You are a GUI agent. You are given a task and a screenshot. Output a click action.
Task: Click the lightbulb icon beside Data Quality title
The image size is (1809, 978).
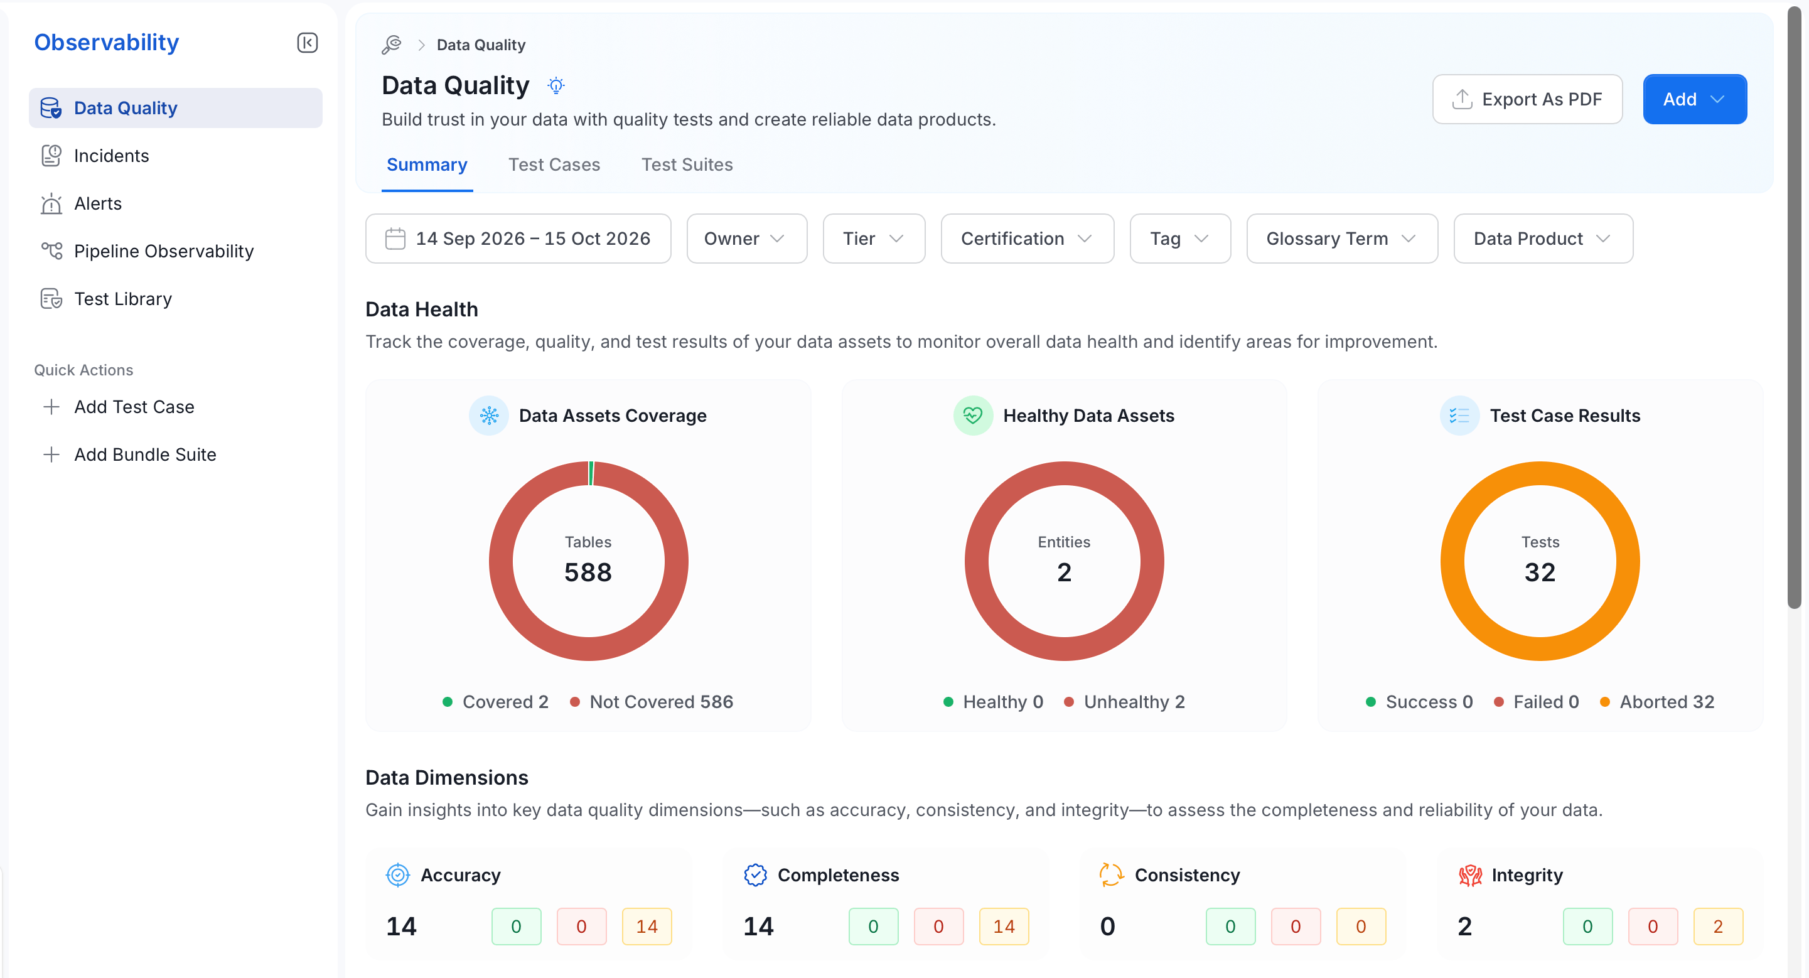coord(556,85)
